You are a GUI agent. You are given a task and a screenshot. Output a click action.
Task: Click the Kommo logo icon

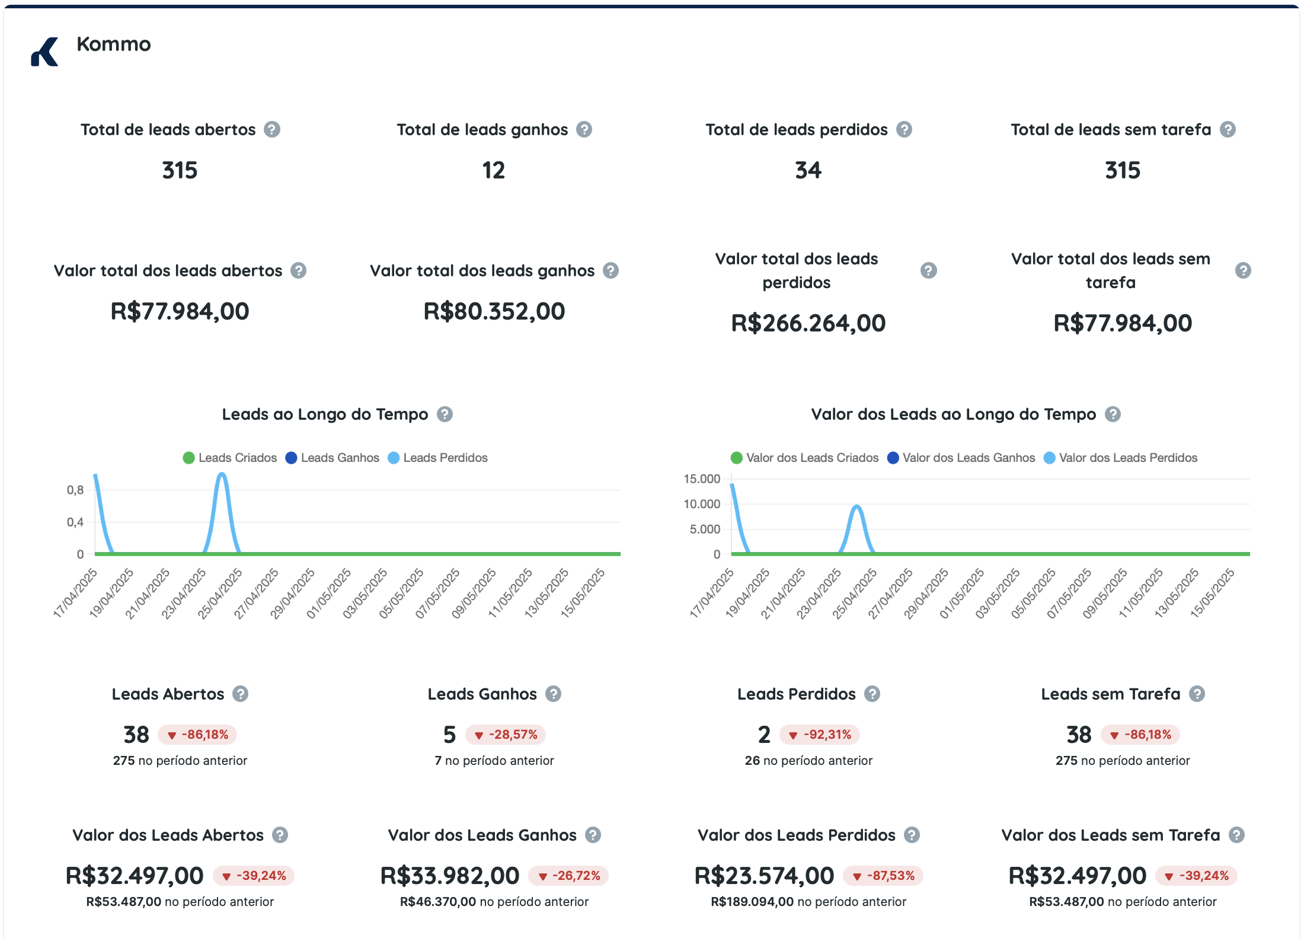coord(44,52)
